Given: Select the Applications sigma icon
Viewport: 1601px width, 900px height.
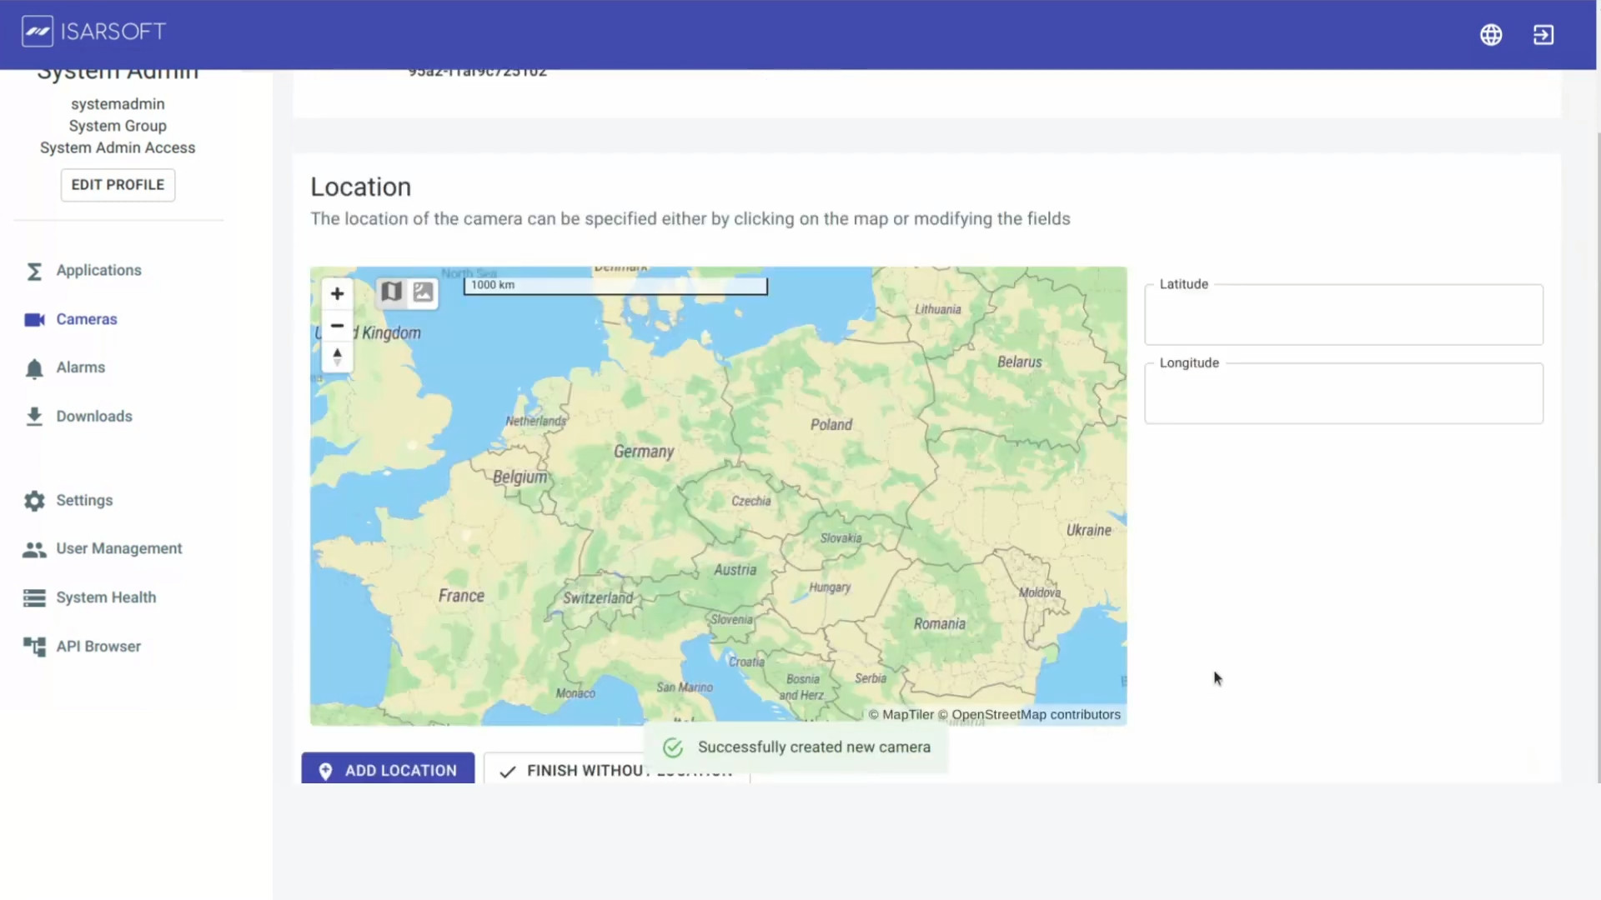Looking at the screenshot, I should pos(34,270).
